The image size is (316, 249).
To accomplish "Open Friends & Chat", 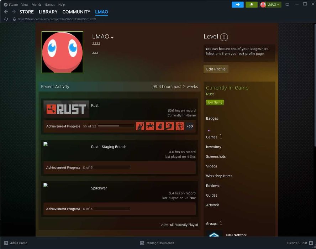I will point(300,243).
